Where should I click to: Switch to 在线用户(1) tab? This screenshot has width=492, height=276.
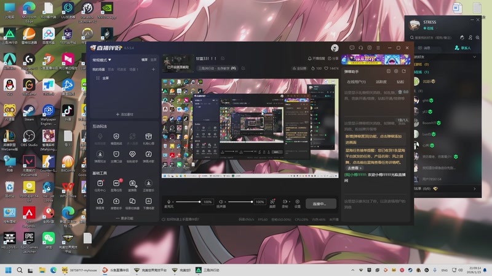[357, 82]
